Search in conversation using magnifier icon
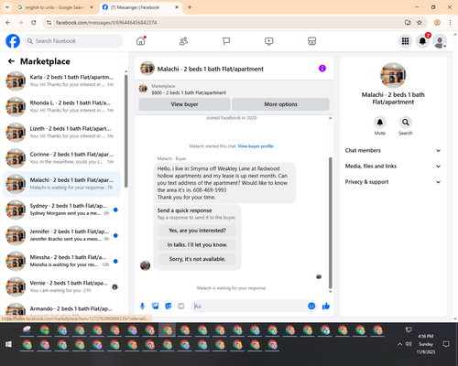Screen dimensions: 458x366 pyautogui.click(x=406, y=123)
